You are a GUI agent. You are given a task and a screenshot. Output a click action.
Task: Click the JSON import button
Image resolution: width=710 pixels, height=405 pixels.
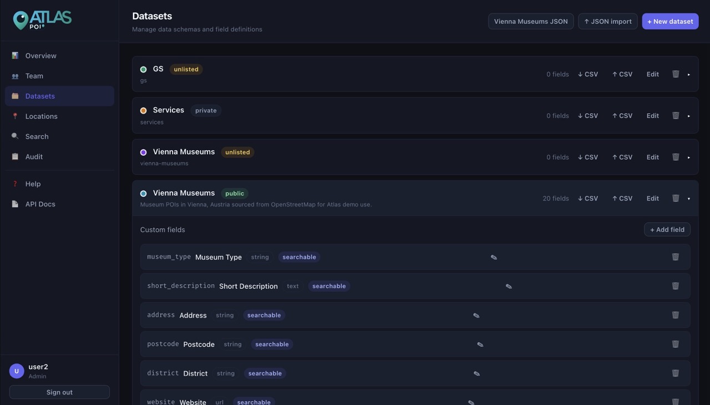coord(608,22)
